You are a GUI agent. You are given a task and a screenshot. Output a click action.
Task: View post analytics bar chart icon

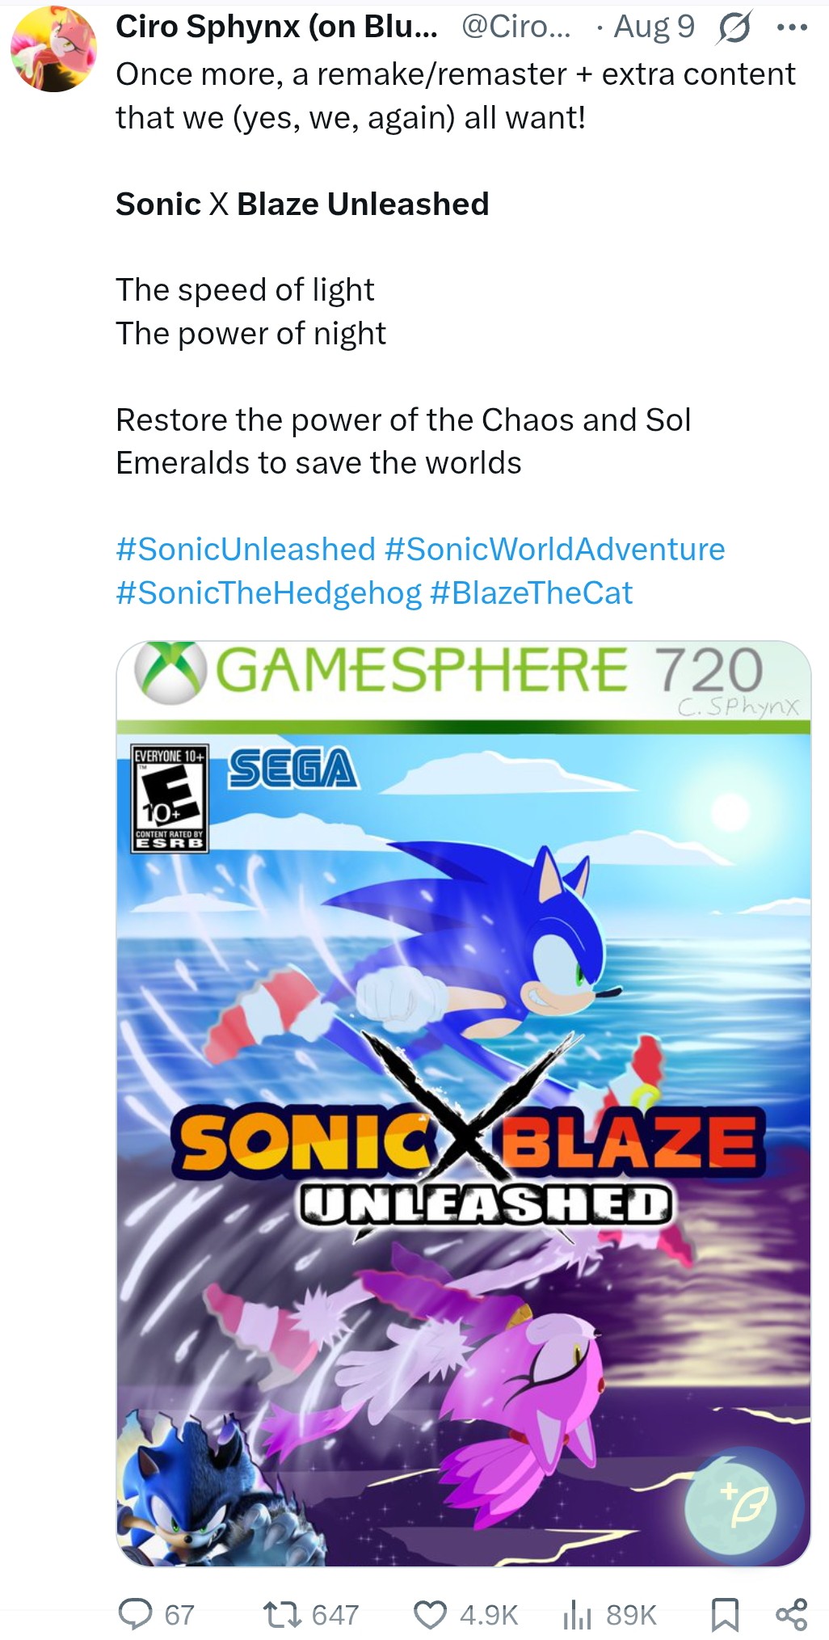click(576, 1614)
